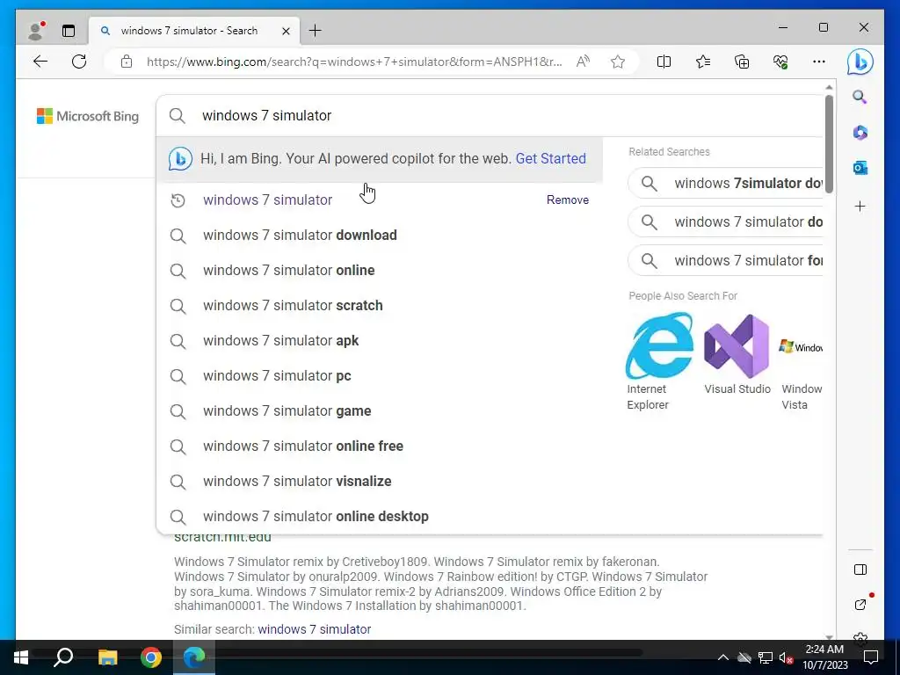The height and width of the screenshot is (675, 900).
Task: Open the Favorites list
Action: [703, 62]
